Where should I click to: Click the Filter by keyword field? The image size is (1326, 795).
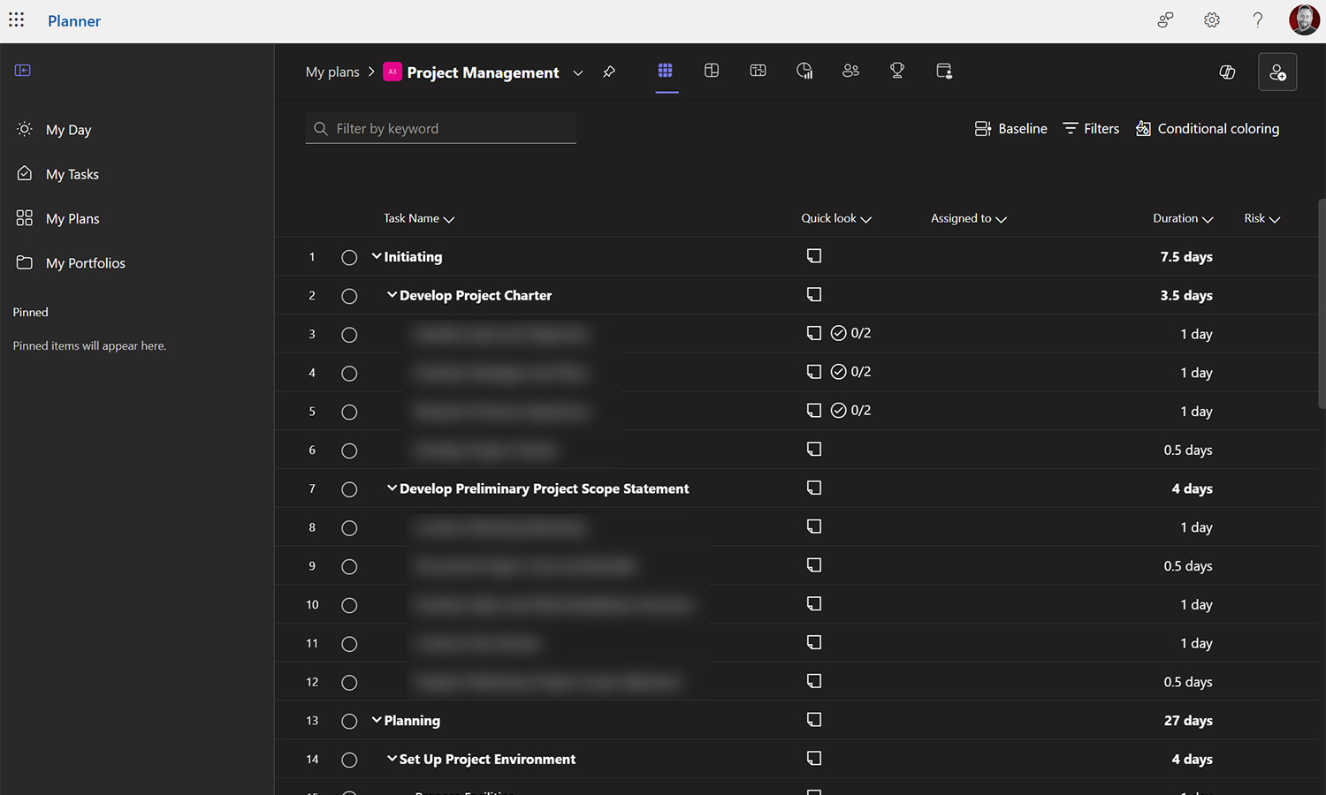(x=440, y=128)
